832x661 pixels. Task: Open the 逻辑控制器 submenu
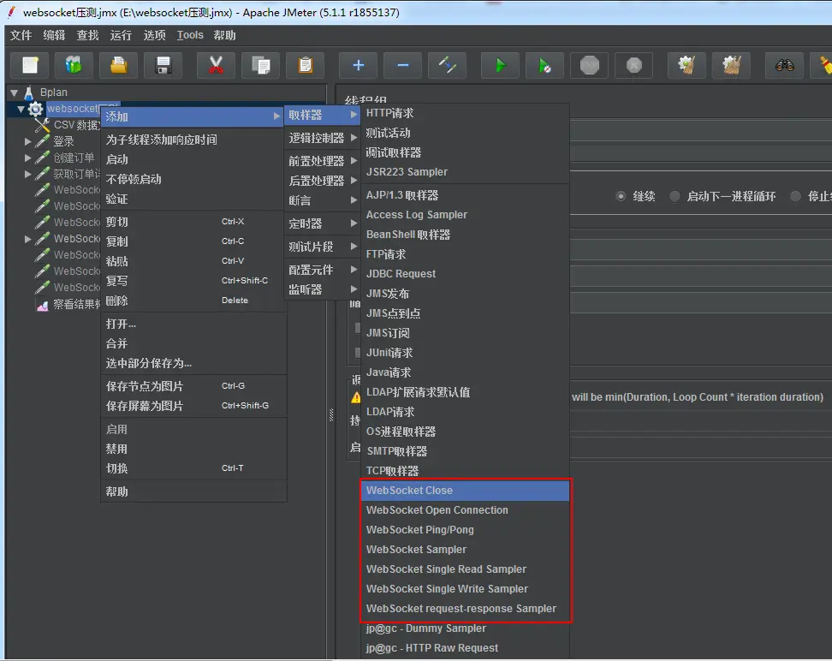(322, 138)
